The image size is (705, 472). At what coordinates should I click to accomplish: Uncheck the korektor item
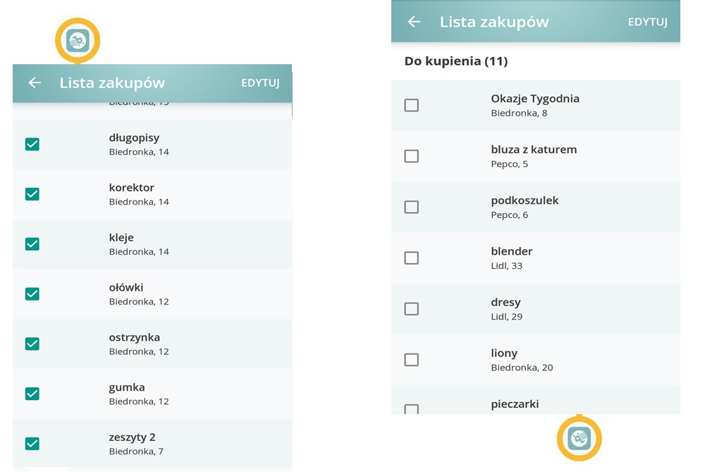[x=32, y=194]
